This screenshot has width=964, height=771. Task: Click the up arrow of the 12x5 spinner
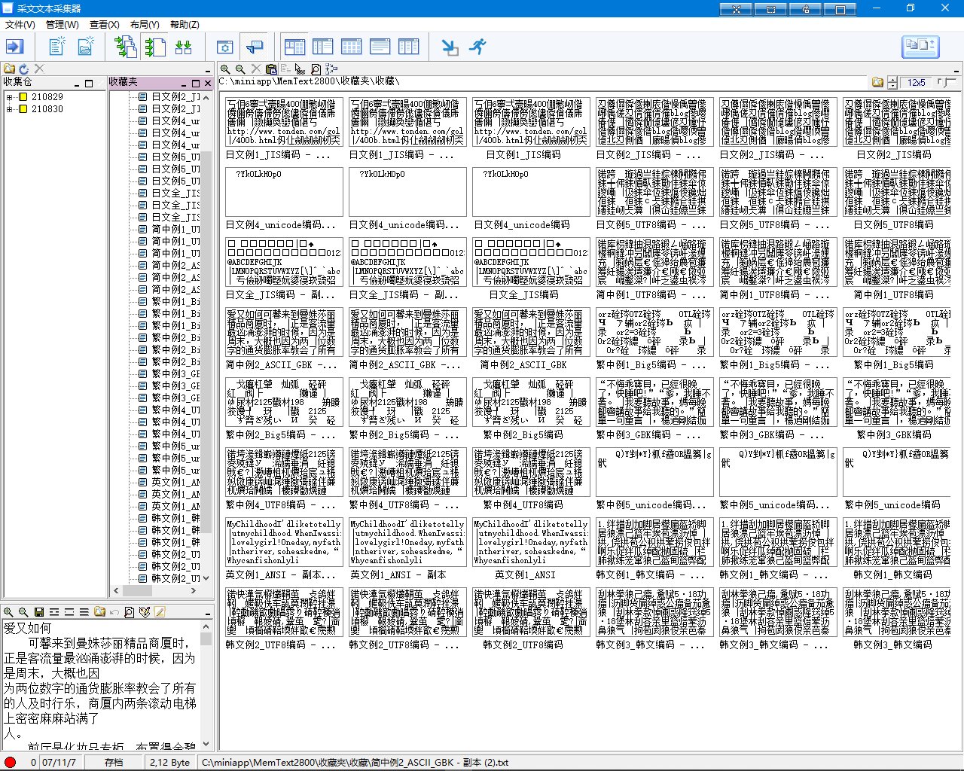point(893,79)
